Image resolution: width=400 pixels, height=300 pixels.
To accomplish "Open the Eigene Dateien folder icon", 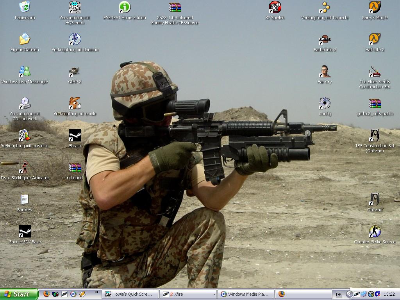I will (25, 39).
